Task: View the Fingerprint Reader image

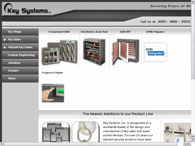Action: pyautogui.click(x=53, y=93)
